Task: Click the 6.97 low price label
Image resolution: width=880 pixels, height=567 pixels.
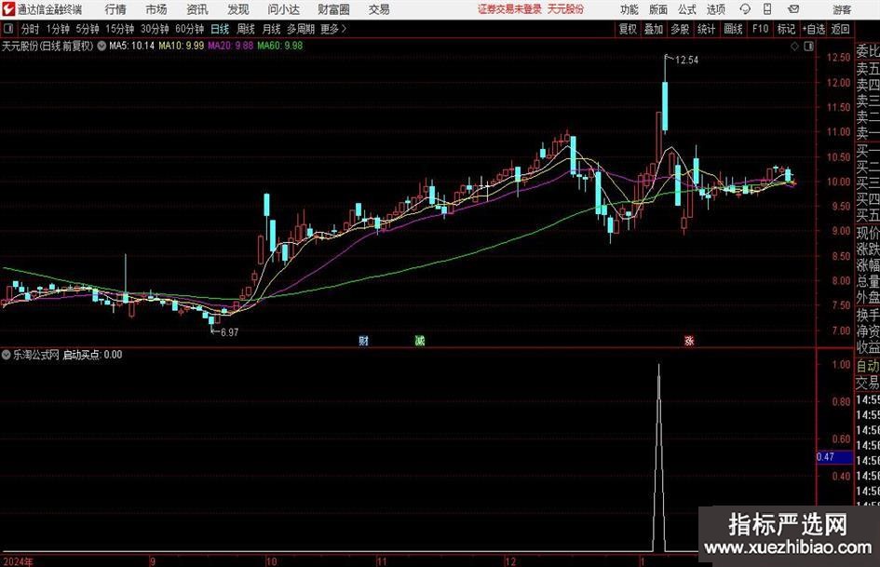Action: (x=229, y=332)
